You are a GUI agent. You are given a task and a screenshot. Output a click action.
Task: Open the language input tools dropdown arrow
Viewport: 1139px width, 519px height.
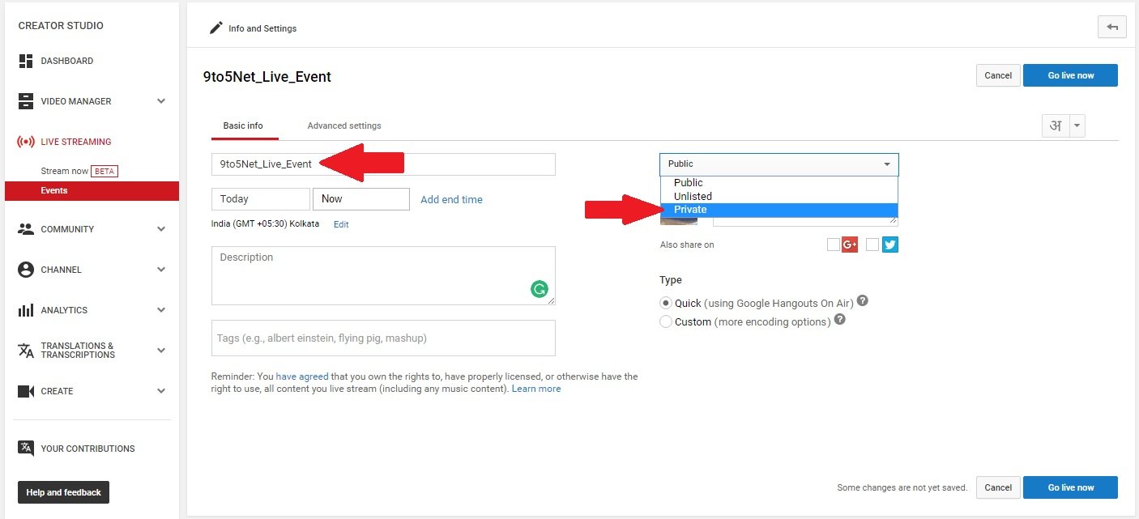click(x=1077, y=125)
